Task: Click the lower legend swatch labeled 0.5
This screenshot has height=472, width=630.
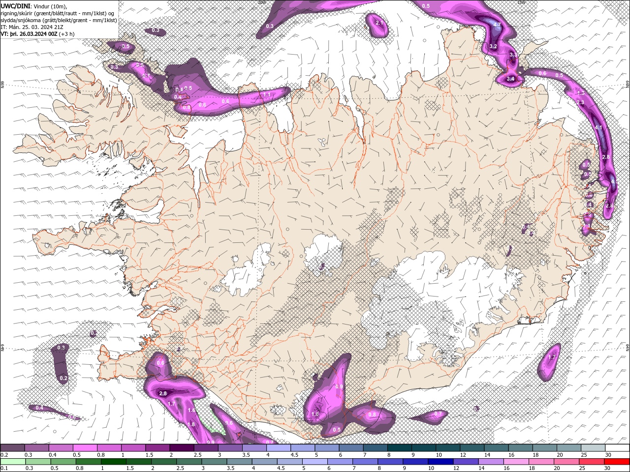Action: click(x=63, y=462)
